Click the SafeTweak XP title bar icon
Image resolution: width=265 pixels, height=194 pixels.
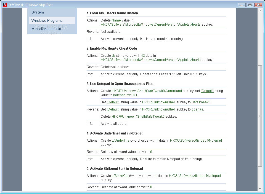tap(5, 5)
